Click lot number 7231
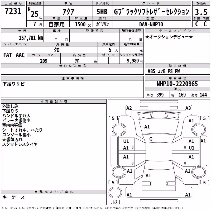The width and height of the screenshot is (211, 211). (13, 11)
